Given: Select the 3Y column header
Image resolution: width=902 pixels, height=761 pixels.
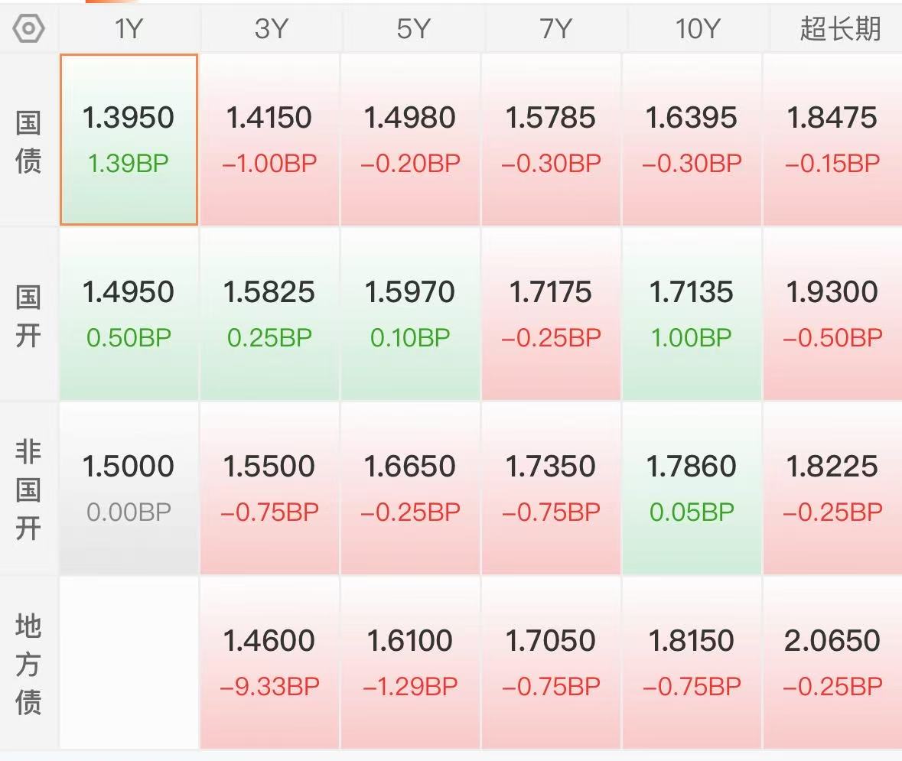Looking at the screenshot, I should 270,29.
